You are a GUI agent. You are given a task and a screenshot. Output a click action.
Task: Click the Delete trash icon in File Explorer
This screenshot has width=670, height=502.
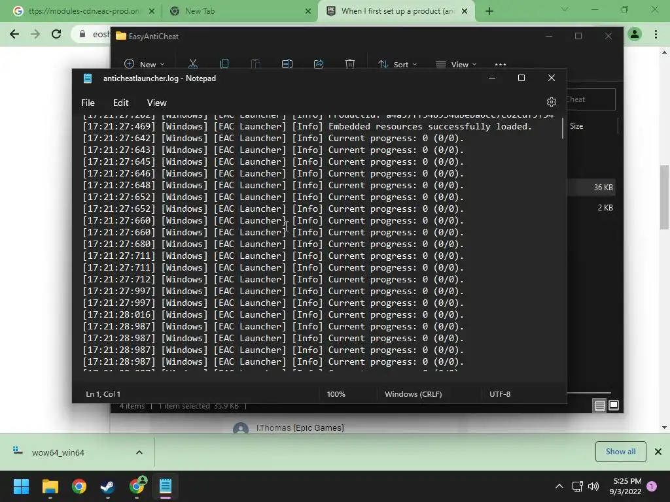[350, 64]
